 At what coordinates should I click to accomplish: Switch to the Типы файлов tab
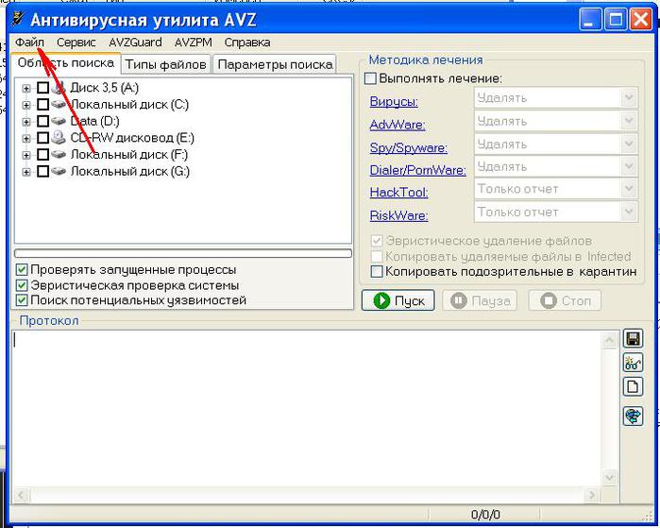(x=166, y=64)
